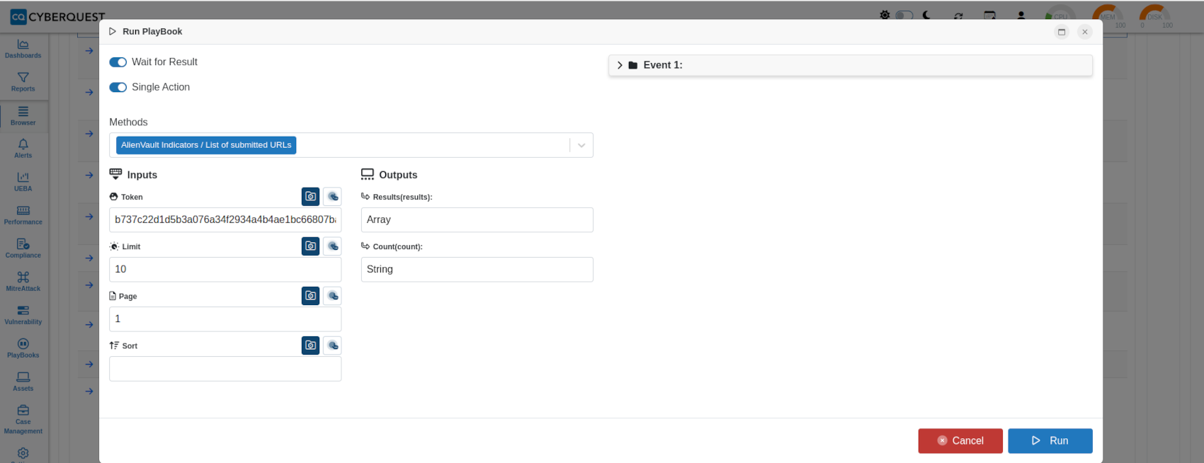The image size is (1204, 463).
Task: Toggle the light/dark theme switch
Action: 904,15
